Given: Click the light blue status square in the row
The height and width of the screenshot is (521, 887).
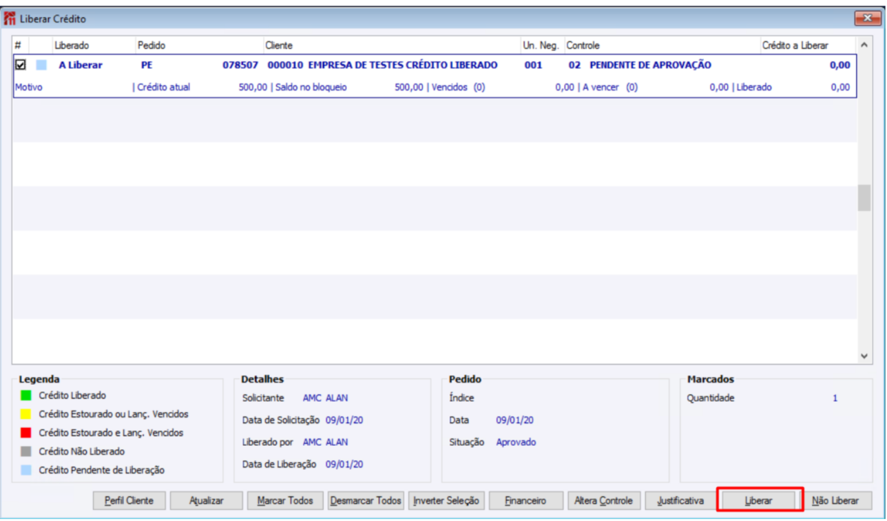Looking at the screenshot, I should pos(41,65).
